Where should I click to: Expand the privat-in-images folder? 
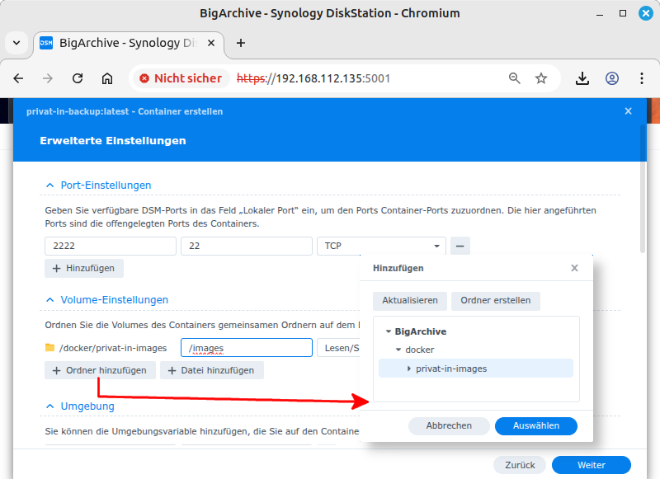point(409,369)
